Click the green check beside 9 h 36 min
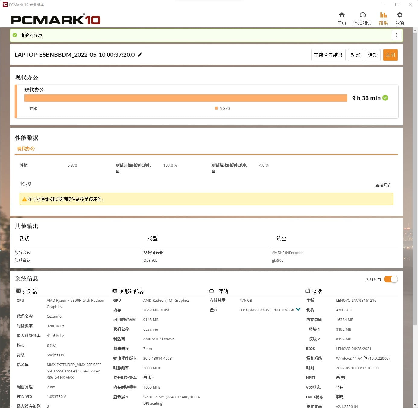The width and height of the screenshot is (418, 408). click(x=385, y=98)
